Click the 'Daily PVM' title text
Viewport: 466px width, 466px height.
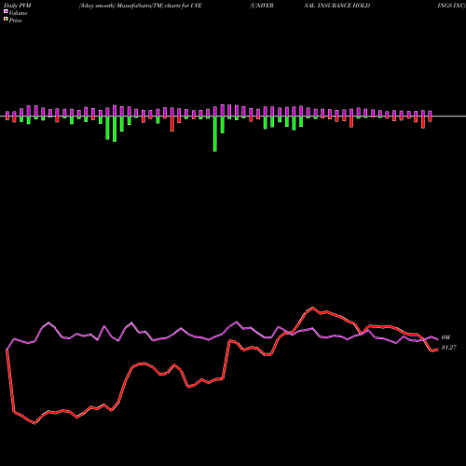point(18,6)
